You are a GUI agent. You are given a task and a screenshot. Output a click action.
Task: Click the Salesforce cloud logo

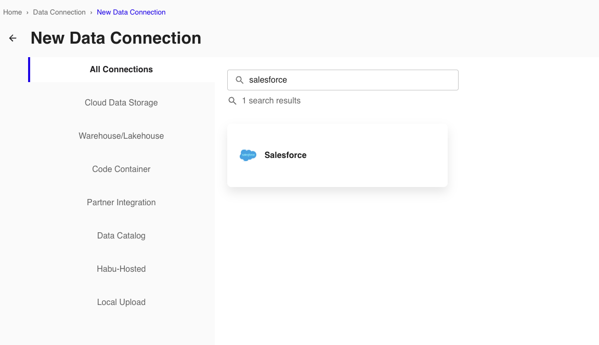pos(248,155)
